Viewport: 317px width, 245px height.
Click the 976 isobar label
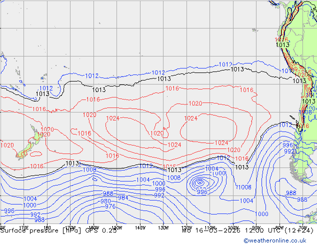tap(110, 206)
